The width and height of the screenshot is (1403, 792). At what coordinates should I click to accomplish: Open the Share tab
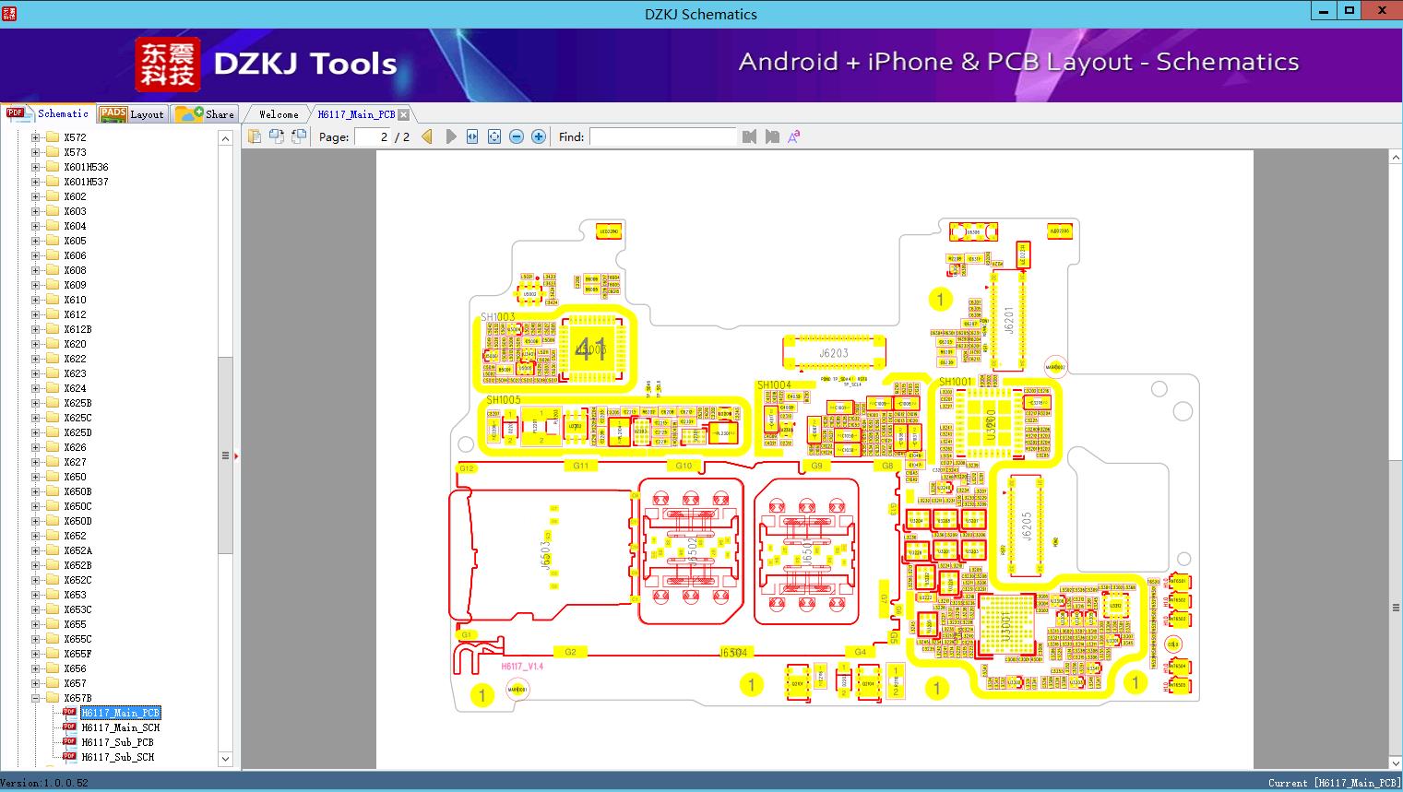[x=205, y=114]
